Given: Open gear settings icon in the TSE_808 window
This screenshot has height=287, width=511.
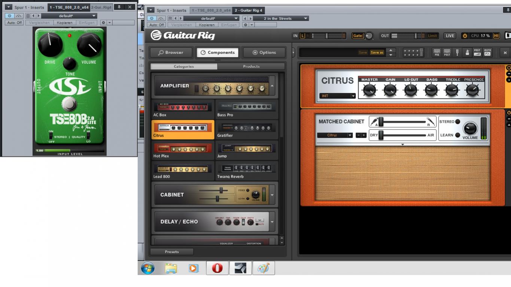Looking at the screenshot, I should pyautogui.click(x=103, y=23).
